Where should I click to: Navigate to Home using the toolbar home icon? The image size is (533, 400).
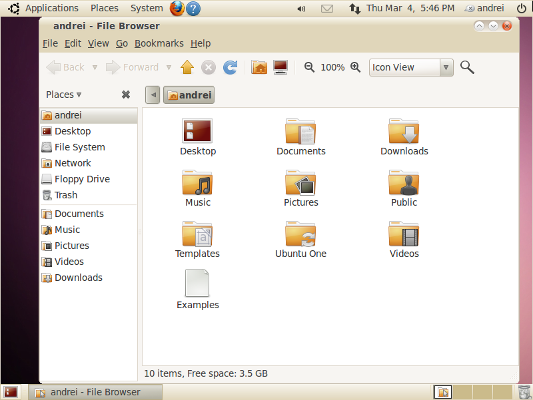click(259, 67)
